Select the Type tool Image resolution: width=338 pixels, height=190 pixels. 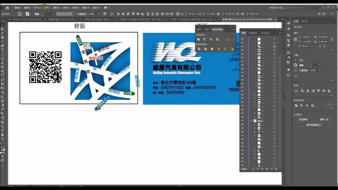coord(2,50)
